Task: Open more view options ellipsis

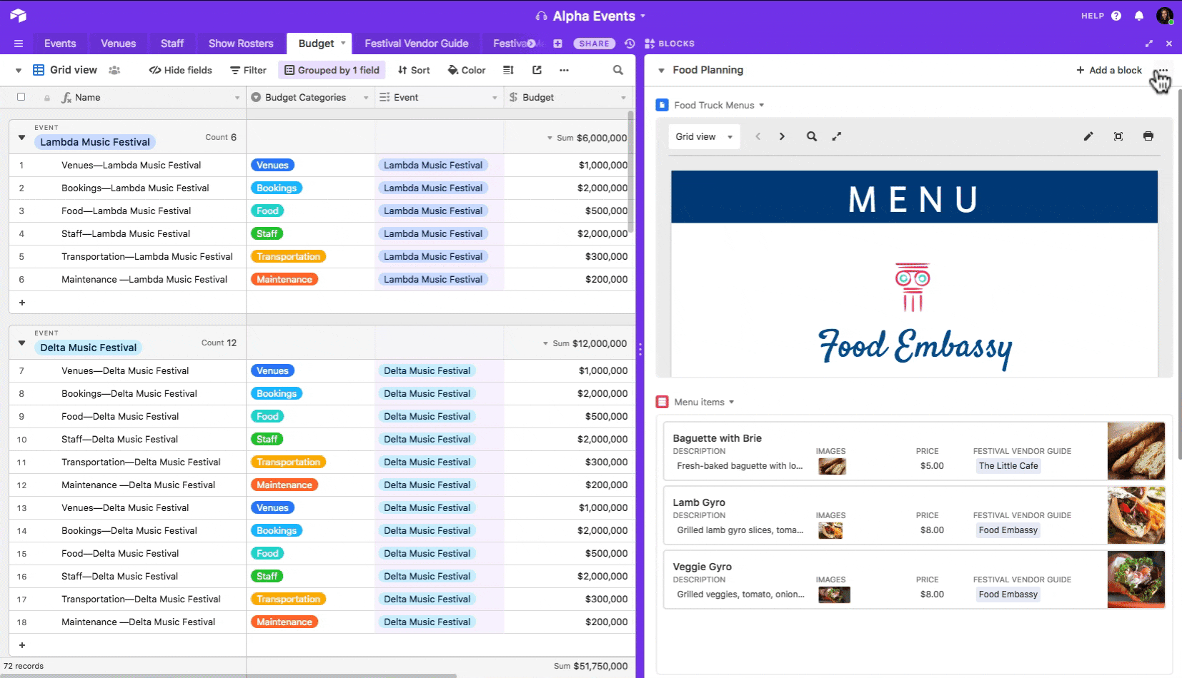Action: 564,70
